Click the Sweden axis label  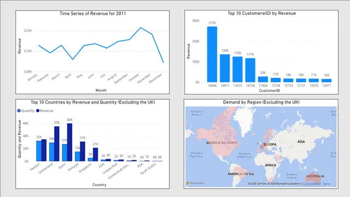(x=35, y=167)
